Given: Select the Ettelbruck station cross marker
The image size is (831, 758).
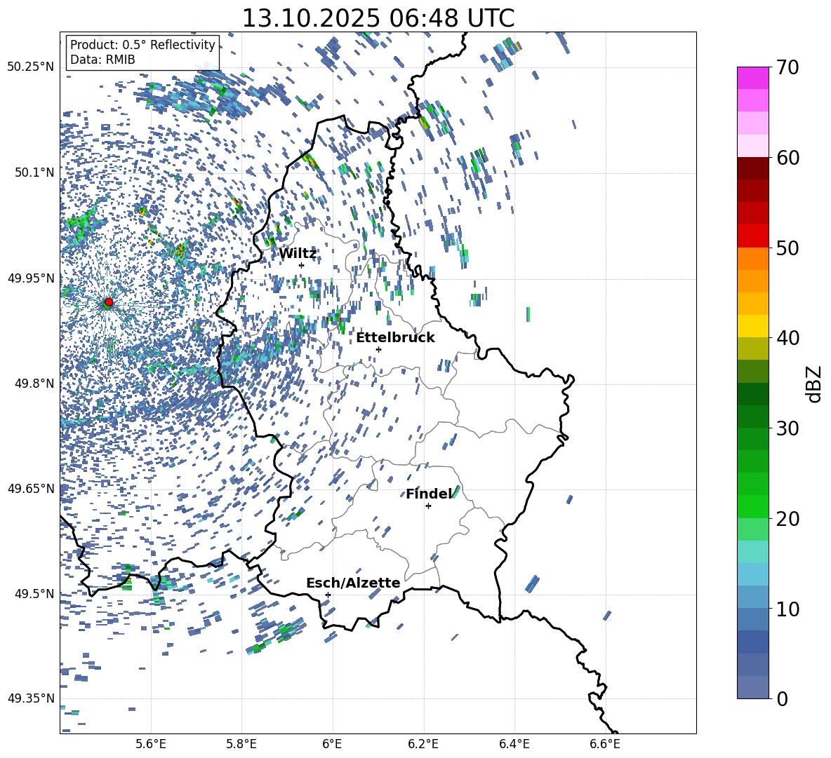Looking at the screenshot, I should (x=378, y=349).
